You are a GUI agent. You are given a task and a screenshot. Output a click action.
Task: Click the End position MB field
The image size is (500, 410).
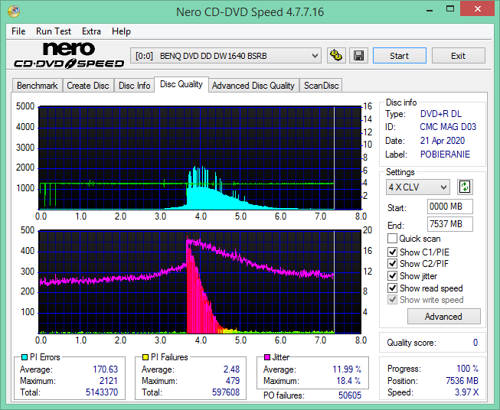449,224
